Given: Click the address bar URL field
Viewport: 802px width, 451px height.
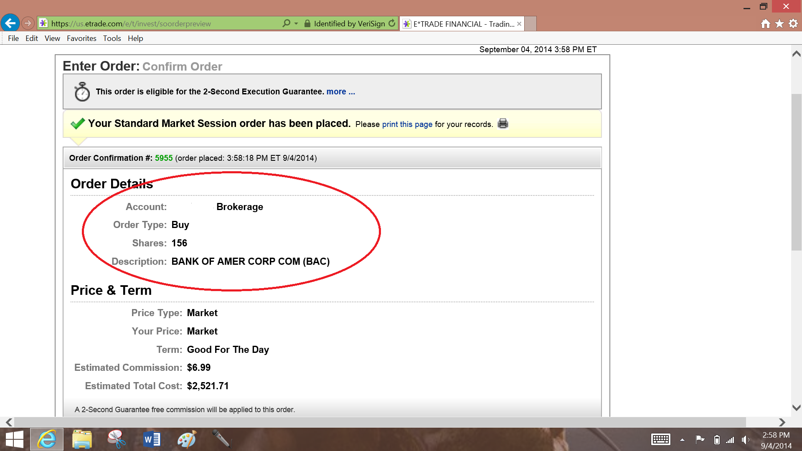Looking at the screenshot, I should (163, 24).
